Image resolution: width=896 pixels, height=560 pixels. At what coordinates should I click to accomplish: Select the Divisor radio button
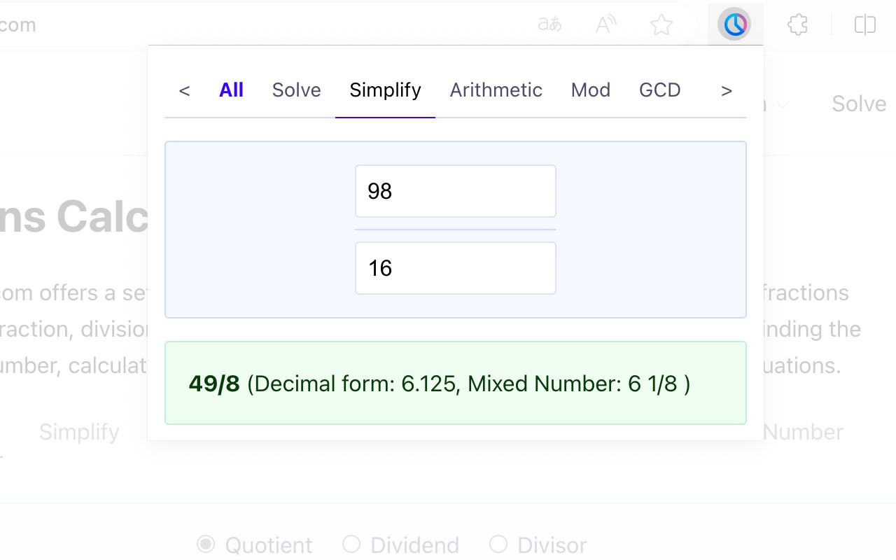point(498,544)
